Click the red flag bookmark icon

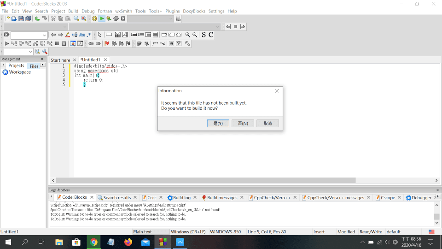tap(107, 44)
